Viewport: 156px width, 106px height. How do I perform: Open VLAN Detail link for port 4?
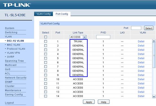pos(141,54)
